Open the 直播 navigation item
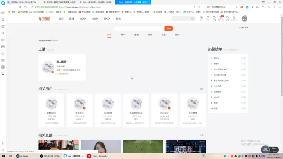Screen dimensions: 283x159 point(72,19)
